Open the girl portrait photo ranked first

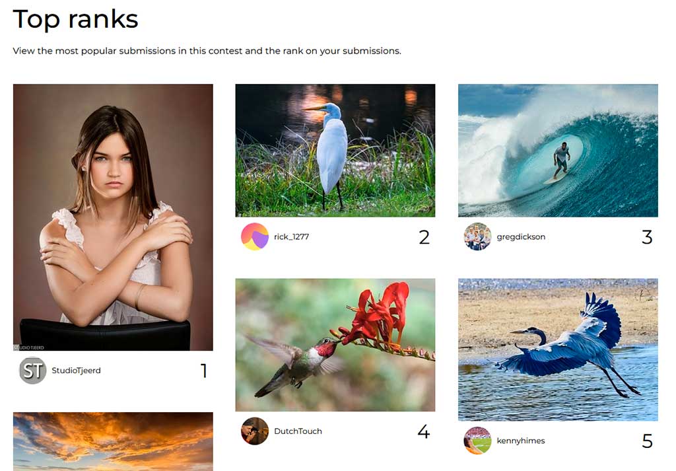click(113, 217)
